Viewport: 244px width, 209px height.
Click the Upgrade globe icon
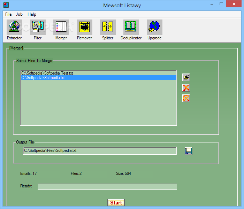pos(154,27)
